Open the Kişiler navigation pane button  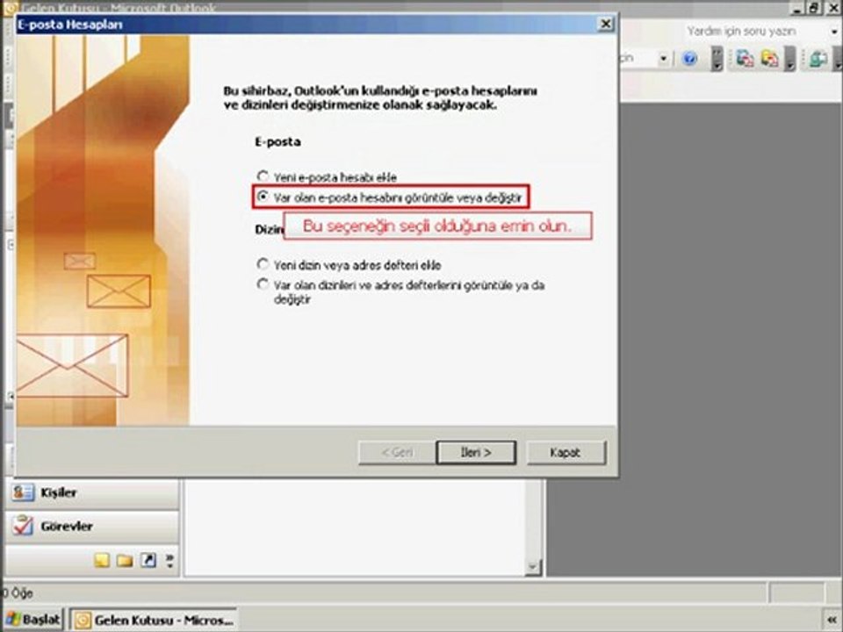tap(92, 492)
